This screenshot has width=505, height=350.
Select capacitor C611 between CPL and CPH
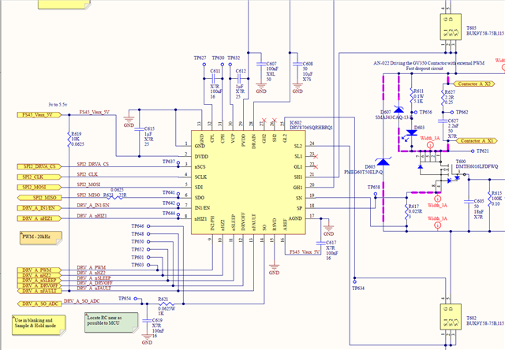tap(213, 78)
